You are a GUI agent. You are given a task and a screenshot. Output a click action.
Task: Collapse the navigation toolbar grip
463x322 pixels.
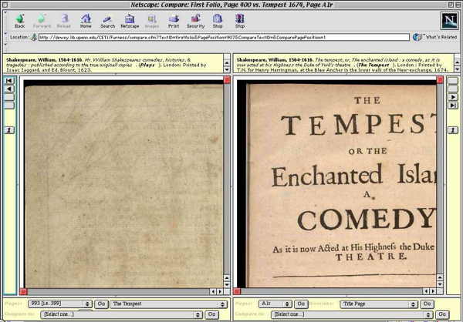tap(5, 21)
